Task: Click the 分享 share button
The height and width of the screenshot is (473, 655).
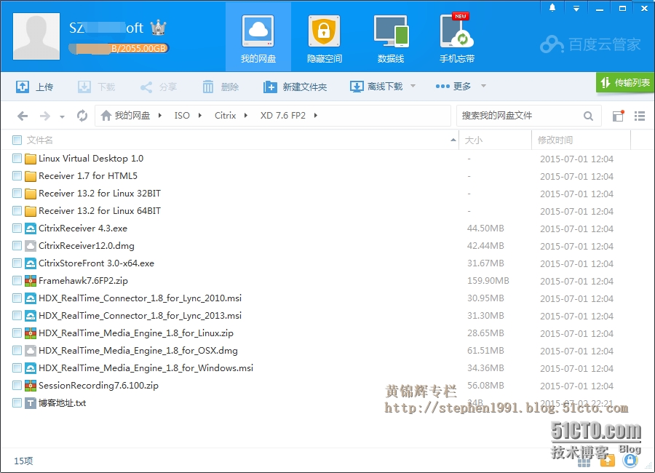Action: (x=159, y=87)
